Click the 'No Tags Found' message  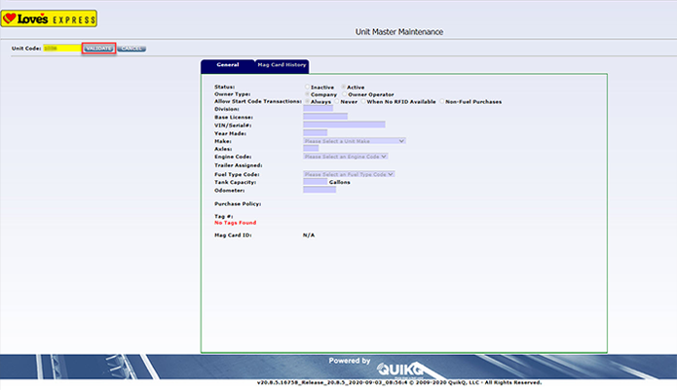236,223
